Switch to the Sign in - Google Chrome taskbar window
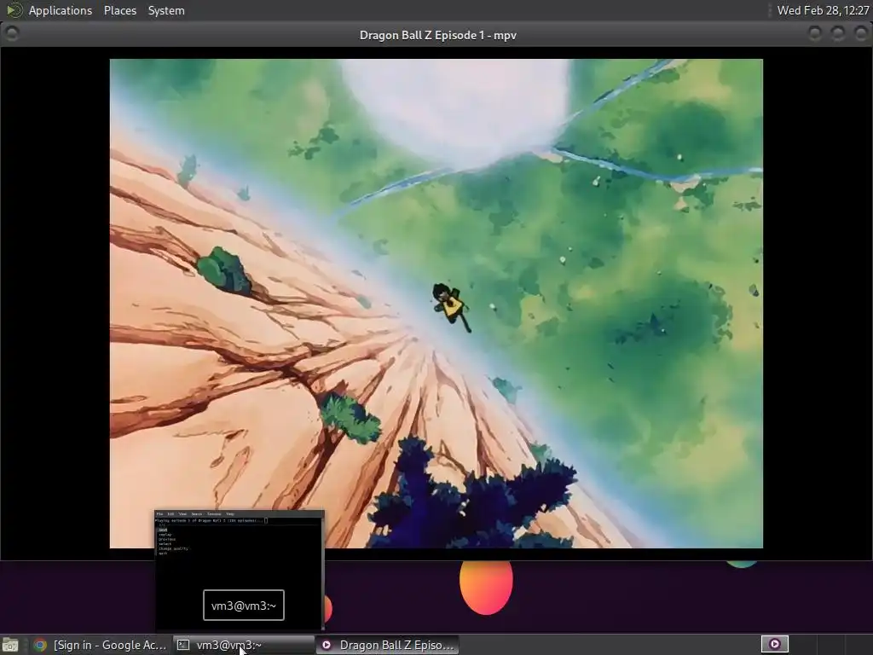Screen dimensions: 873x655 click(101, 645)
